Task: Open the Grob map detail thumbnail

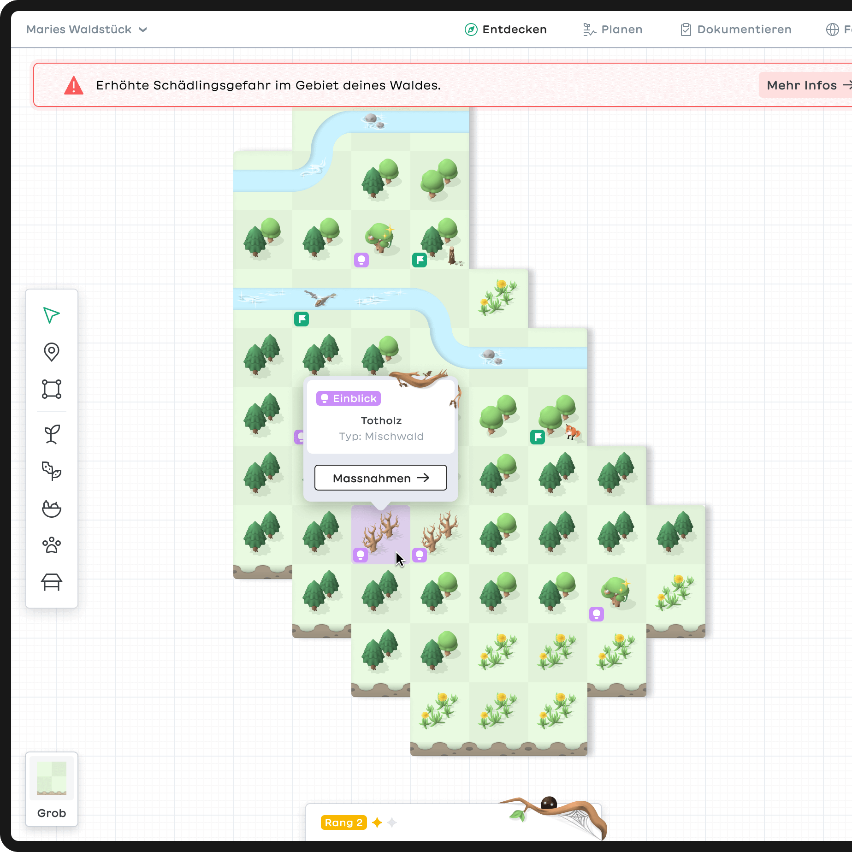Action: tap(52, 789)
